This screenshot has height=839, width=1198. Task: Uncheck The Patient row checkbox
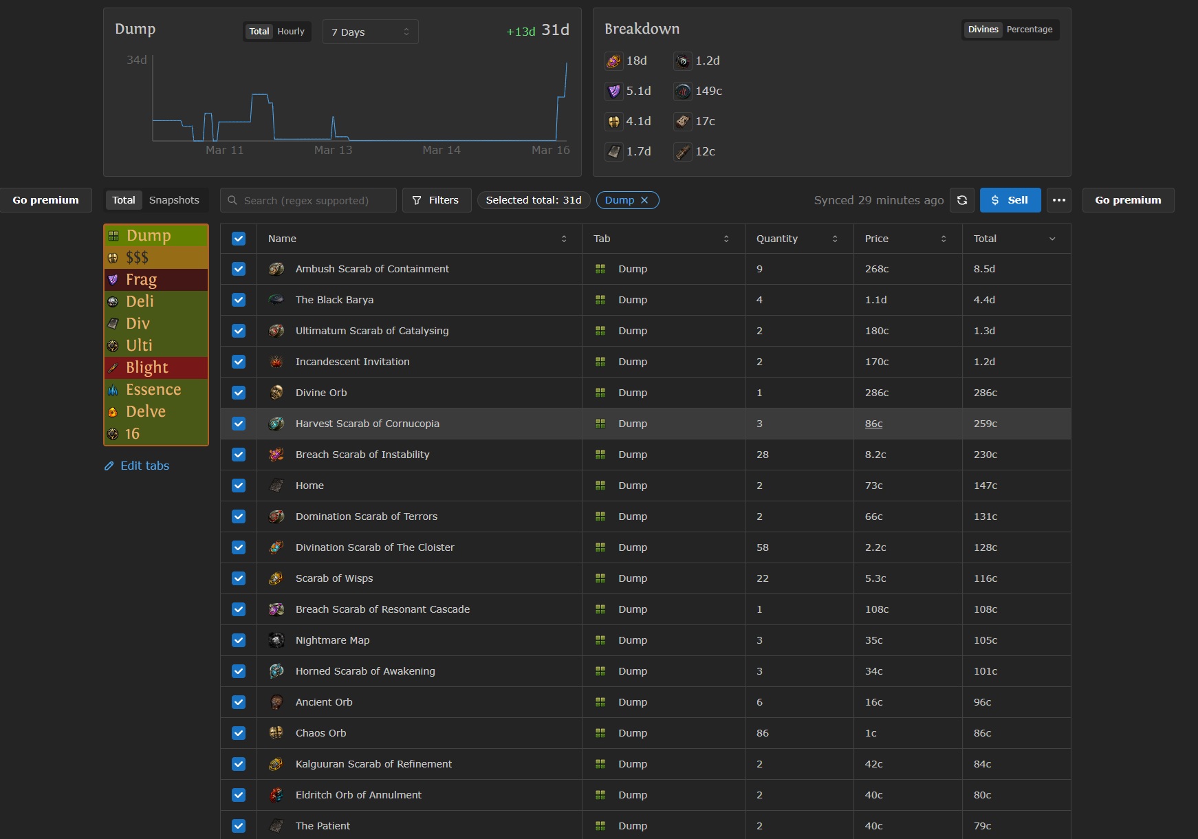coord(239,826)
